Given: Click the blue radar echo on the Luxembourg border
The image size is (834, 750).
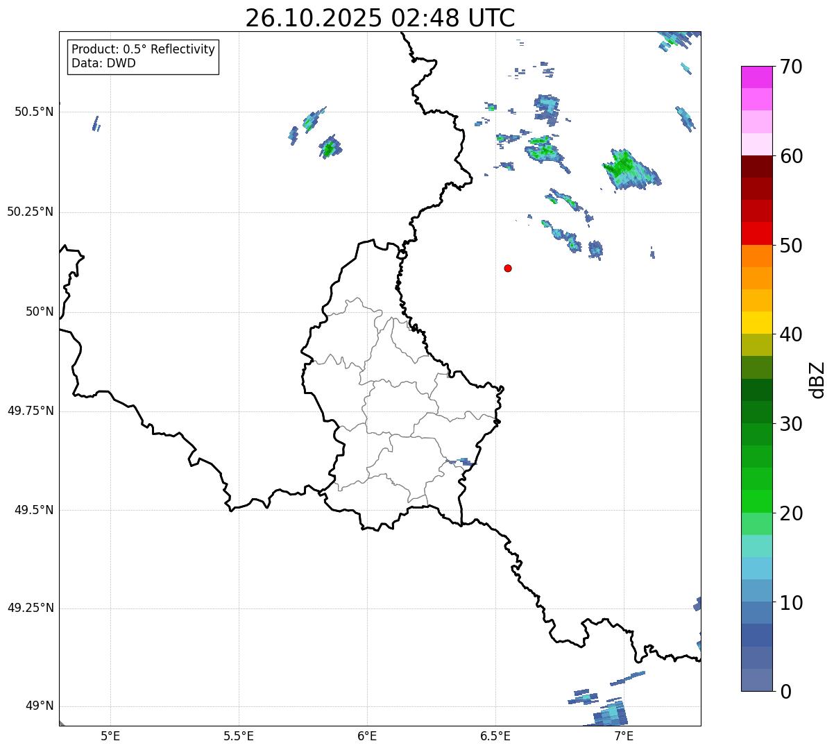Looking at the screenshot, I should [461, 461].
